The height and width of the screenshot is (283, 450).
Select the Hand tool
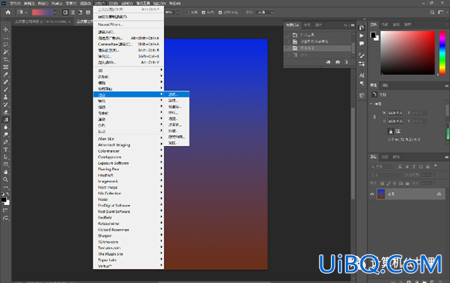(x=5, y=172)
